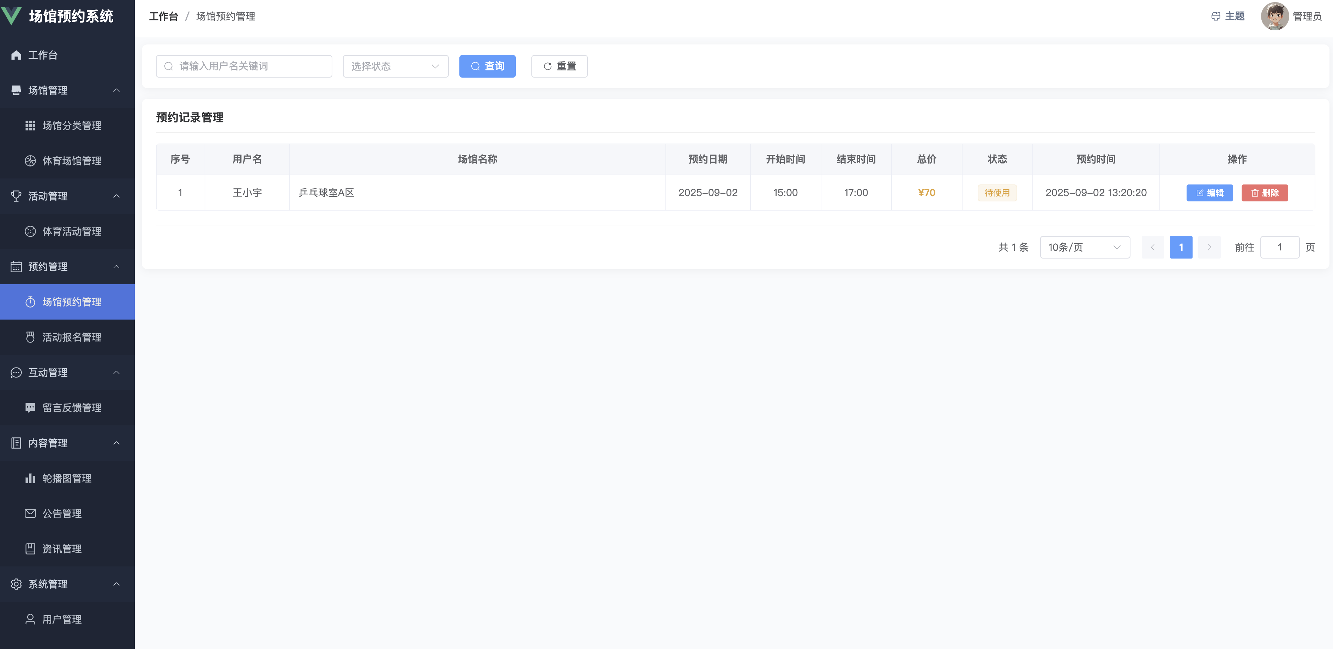Click 编辑 button for 王小宇's reservation

1209,193
